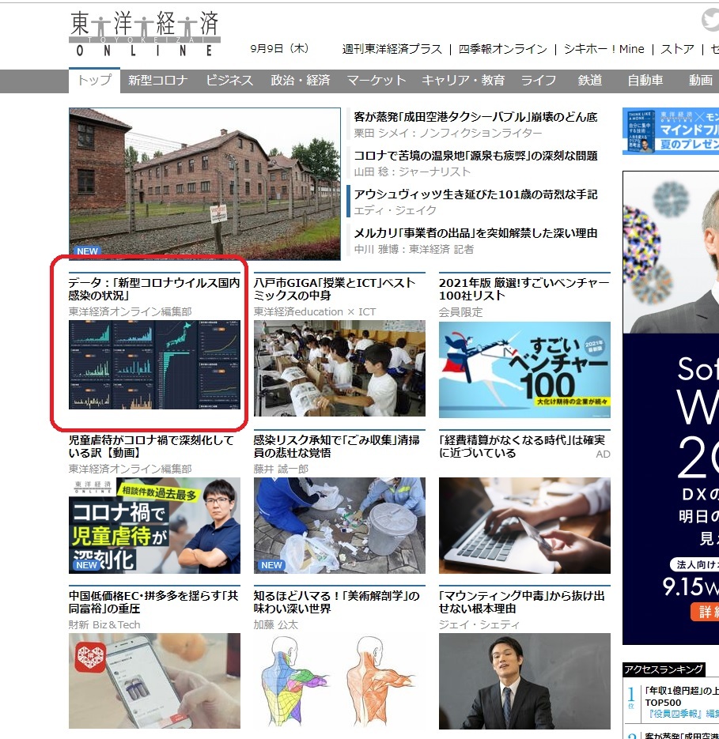Click 財新 Biz＆Tech source label
This screenshot has width=719, height=739.
click(x=104, y=625)
